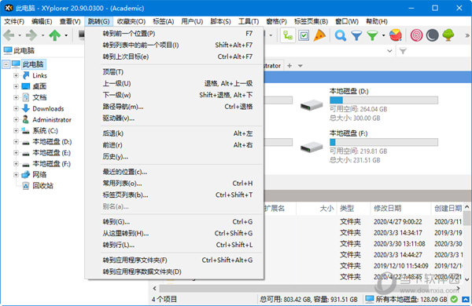472x306 pixels.
Task: Choose 转到应用程序数据文件夹(D) entry
Action: (x=175, y=271)
